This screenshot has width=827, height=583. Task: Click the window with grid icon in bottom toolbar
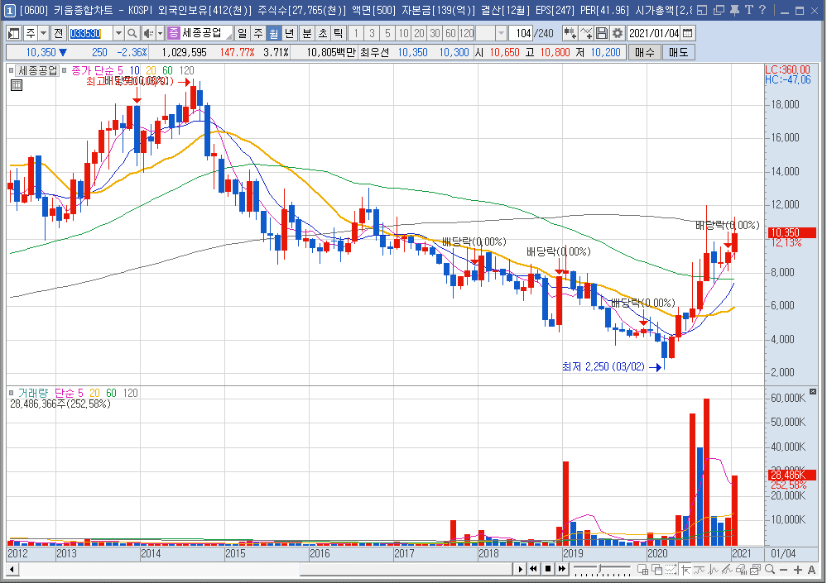tap(642, 569)
